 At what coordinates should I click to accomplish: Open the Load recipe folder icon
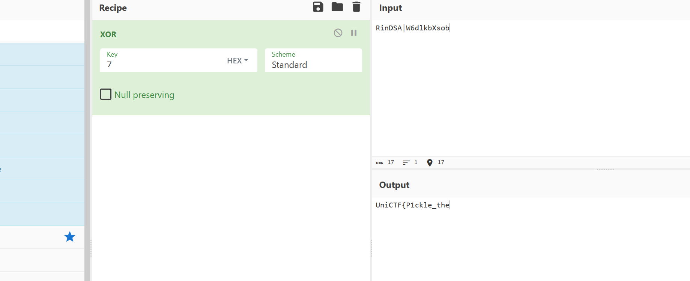point(337,7)
